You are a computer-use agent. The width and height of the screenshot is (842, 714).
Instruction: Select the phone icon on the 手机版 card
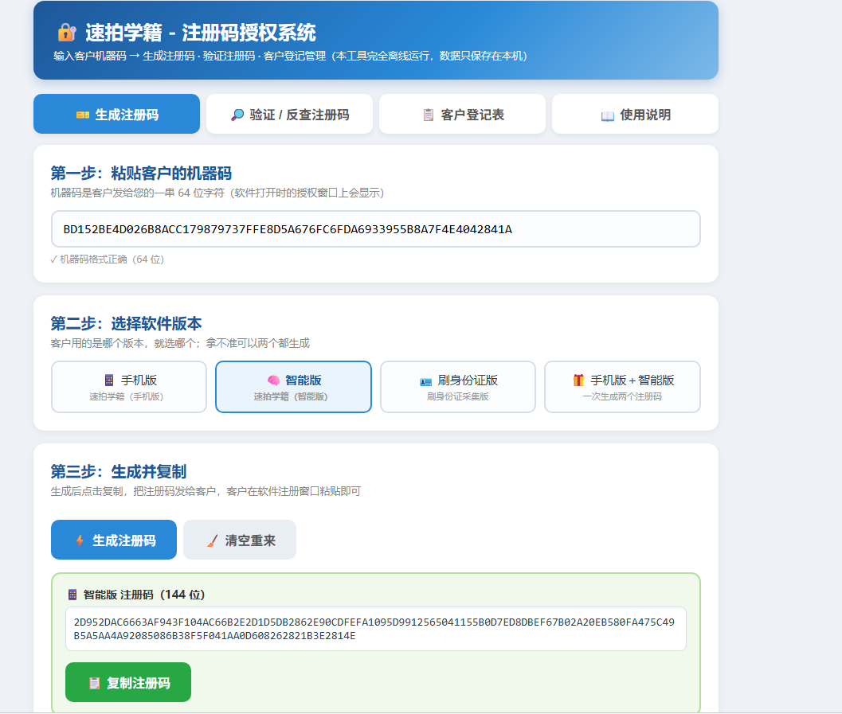pos(109,380)
